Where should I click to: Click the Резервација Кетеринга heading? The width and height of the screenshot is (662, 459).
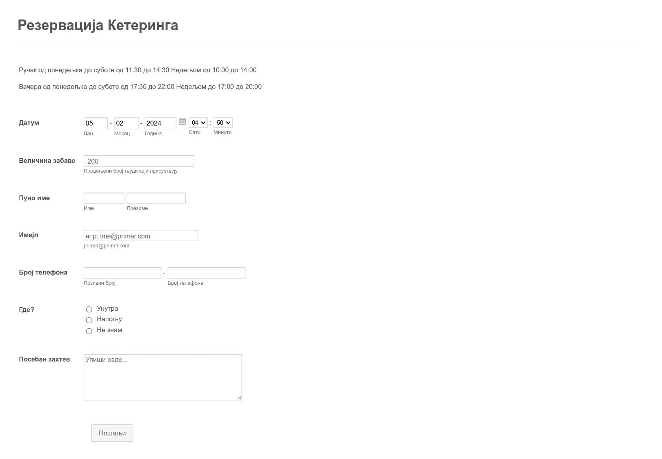(x=98, y=25)
